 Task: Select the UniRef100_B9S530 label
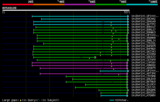[x=143, y=93]
